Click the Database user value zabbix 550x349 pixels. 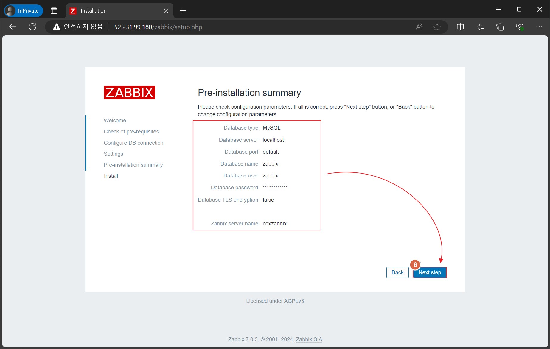[x=271, y=176]
